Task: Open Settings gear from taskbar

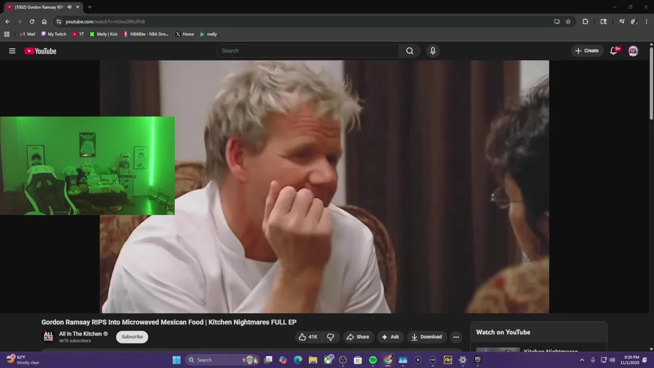Action: click(x=463, y=360)
